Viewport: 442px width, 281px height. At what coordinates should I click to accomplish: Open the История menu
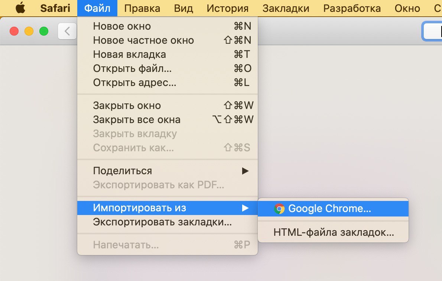click(x=227, y=8)
